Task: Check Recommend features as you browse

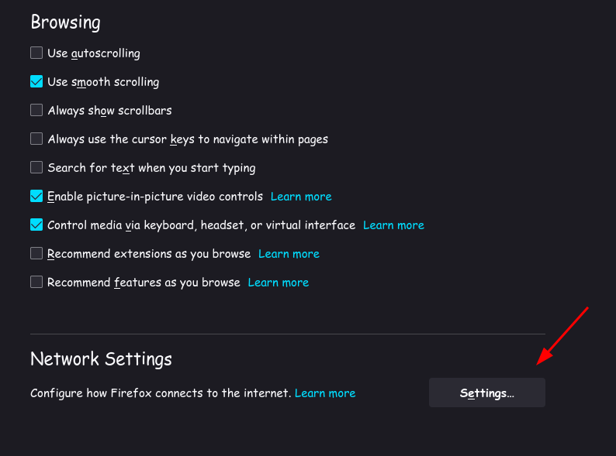Action: (x=36, y=282)
